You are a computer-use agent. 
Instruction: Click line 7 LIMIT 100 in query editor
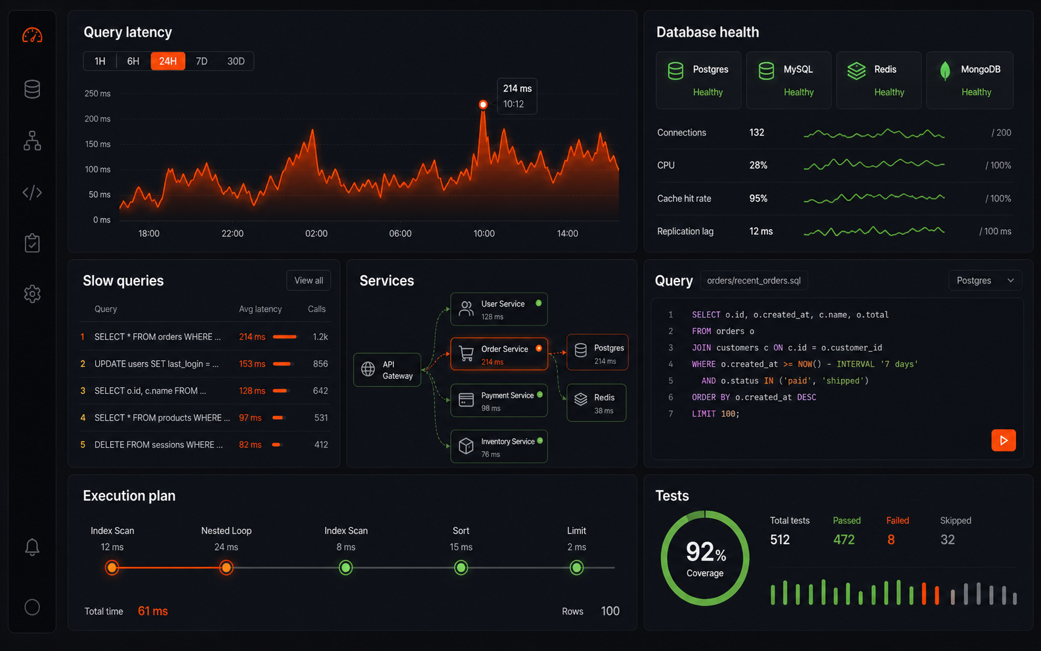(x=715, y=413)
